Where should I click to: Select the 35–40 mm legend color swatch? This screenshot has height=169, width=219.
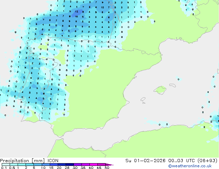(85, 165)
